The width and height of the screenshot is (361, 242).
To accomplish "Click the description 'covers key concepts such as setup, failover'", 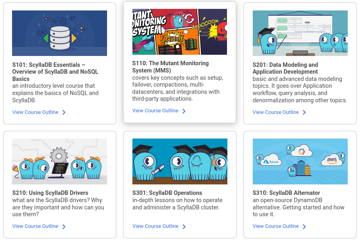I will (178, 88).
